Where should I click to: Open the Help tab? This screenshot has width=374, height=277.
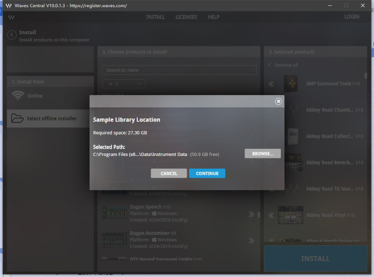click(213, 17)
